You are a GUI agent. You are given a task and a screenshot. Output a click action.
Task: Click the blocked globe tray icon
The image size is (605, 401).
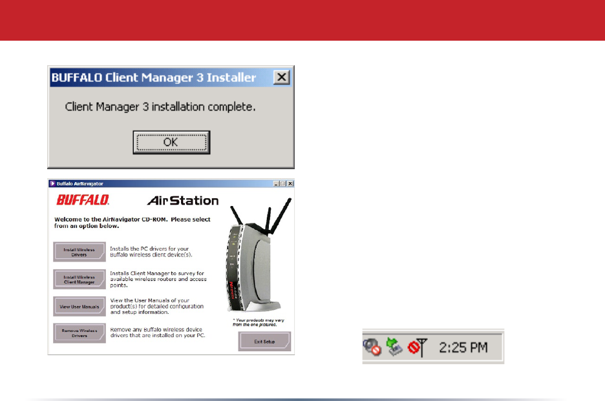(x=372, y=347)
